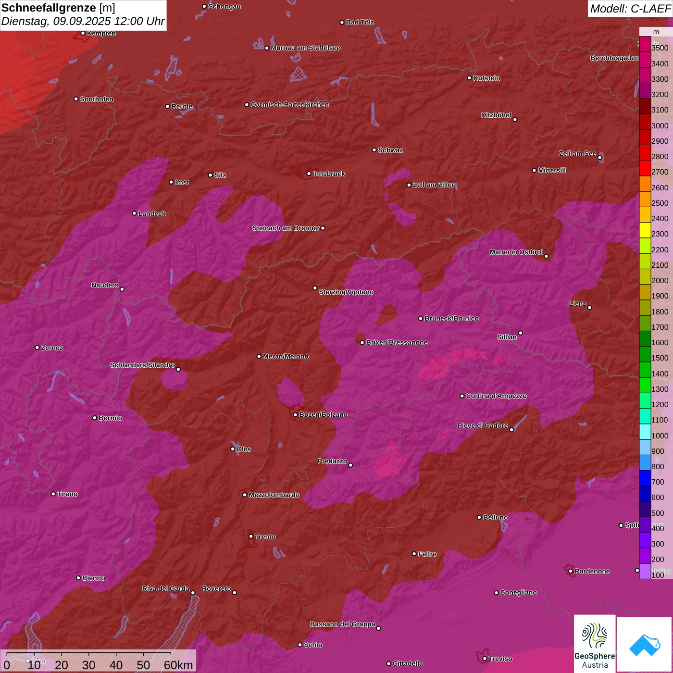Click the Modell: C-LAEF label
Image resolution: width=673 pixels, height=673 pixels.
pyautogui.click(x=630, y=9)
